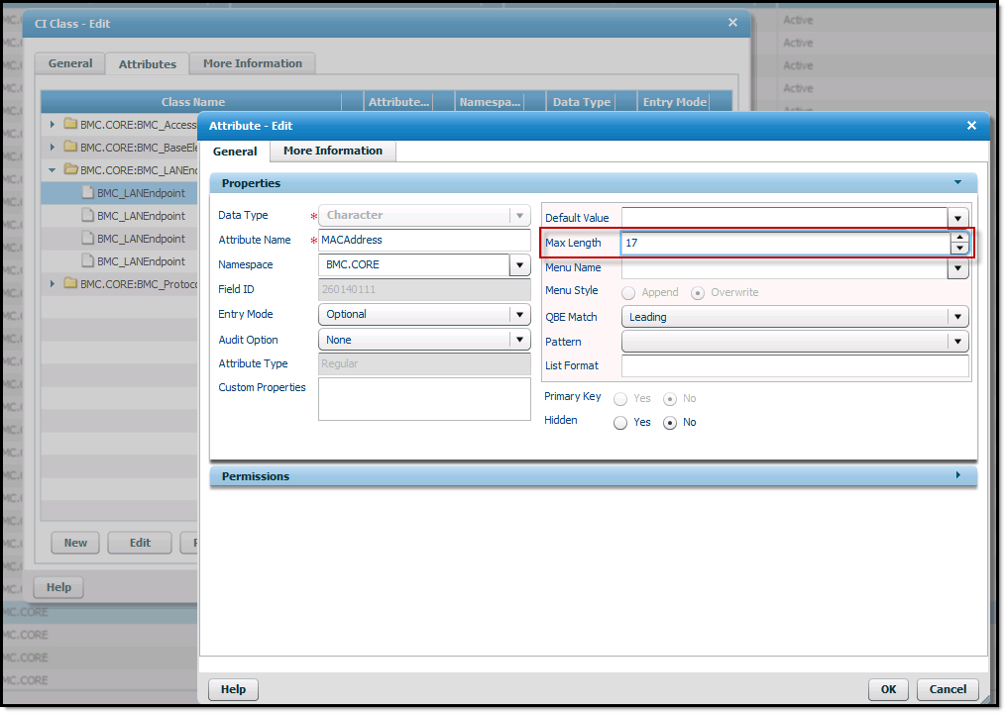Image resolution: width=1005 pixels, height=713 pixels.
Task: Expand the Permissions section
Action: click(957, 476)
